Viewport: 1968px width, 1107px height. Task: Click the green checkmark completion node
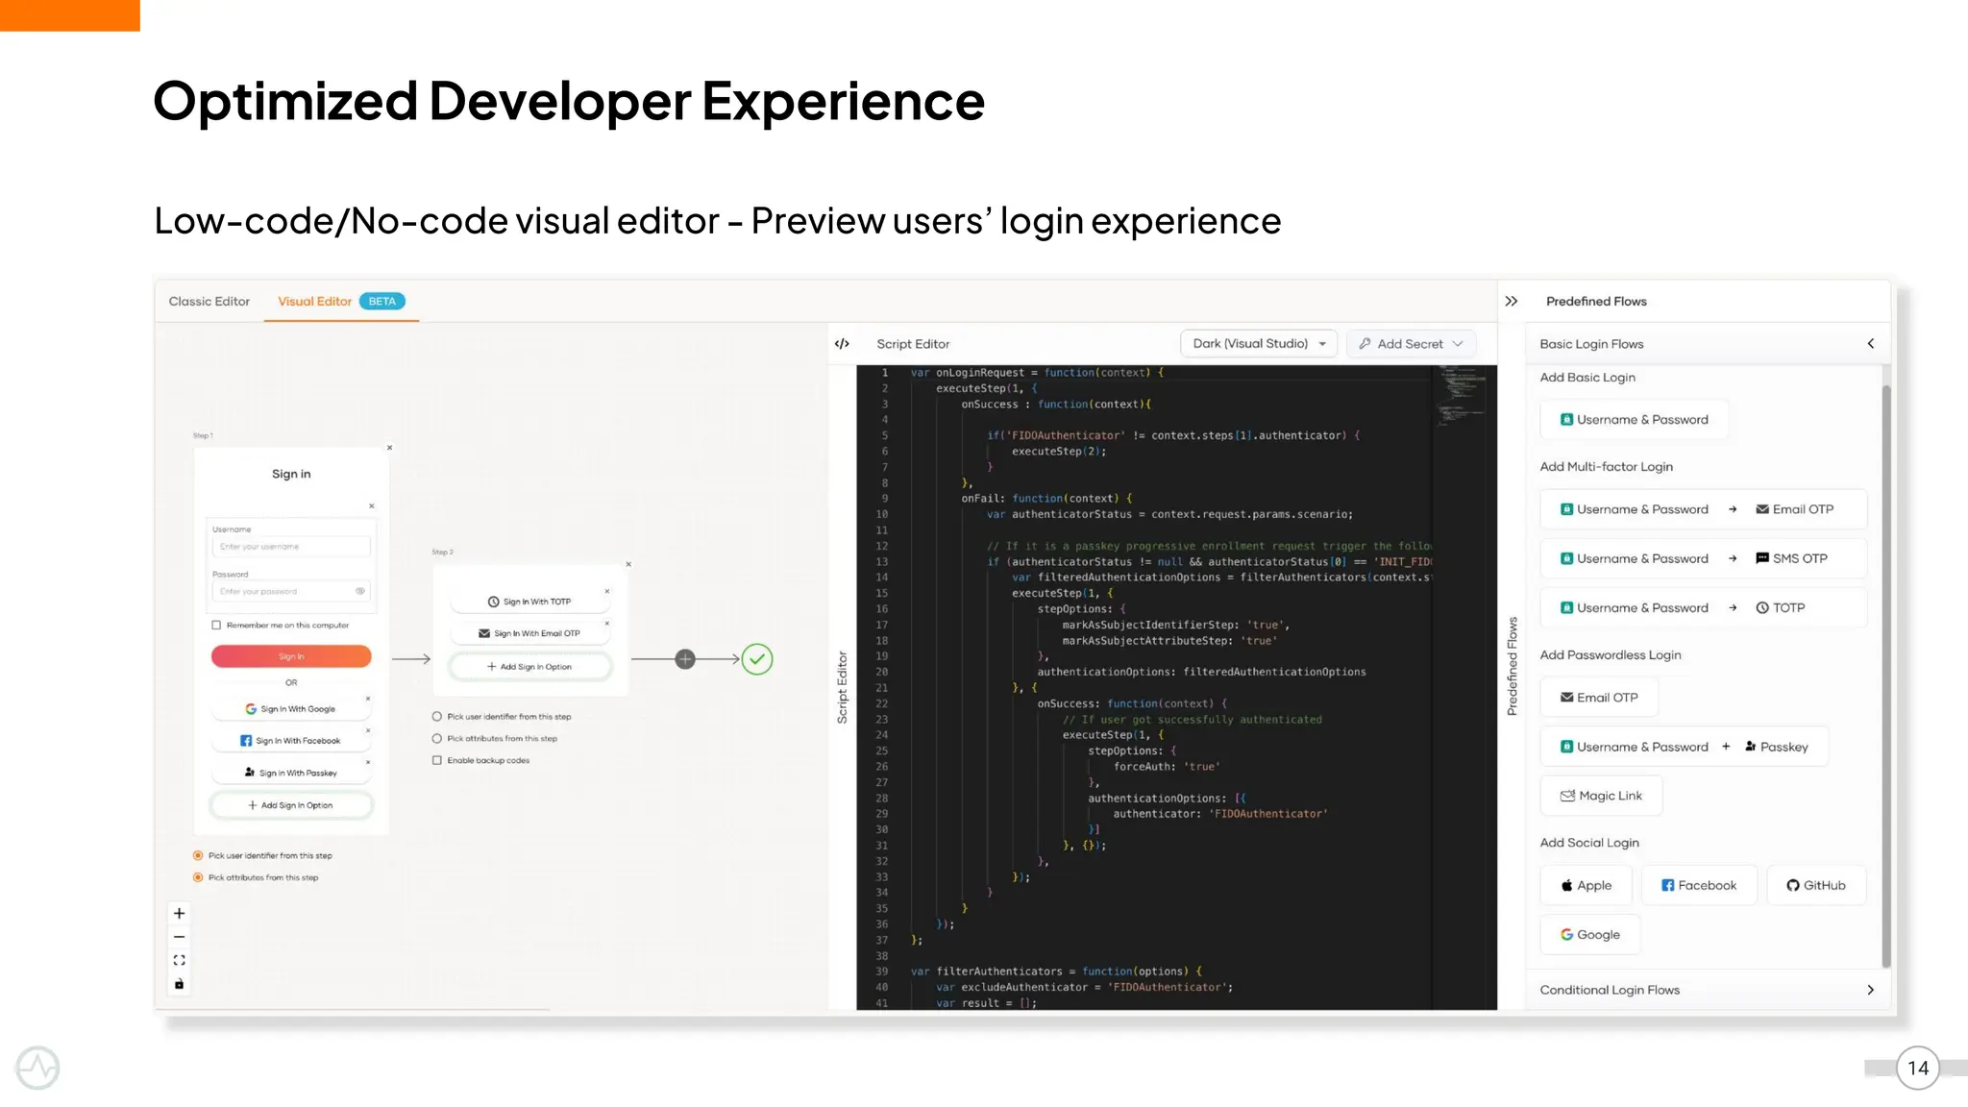[757, 659]
